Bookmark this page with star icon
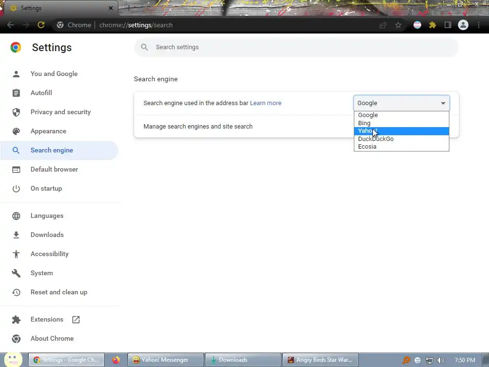489x367 pixels. click(x=398, y=25)
